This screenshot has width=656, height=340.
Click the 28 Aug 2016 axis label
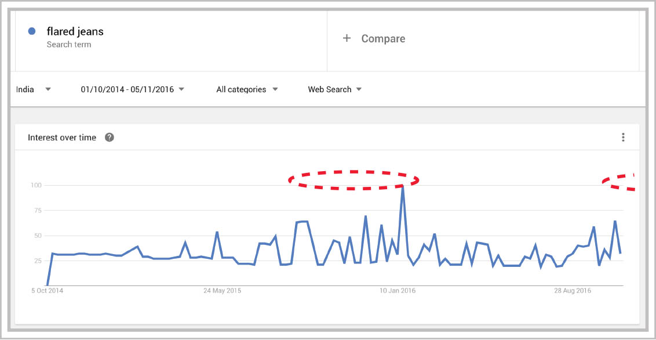[573, 291]
